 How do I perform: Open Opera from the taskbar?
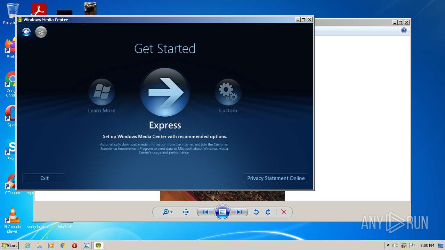click(x=74, y=245)
